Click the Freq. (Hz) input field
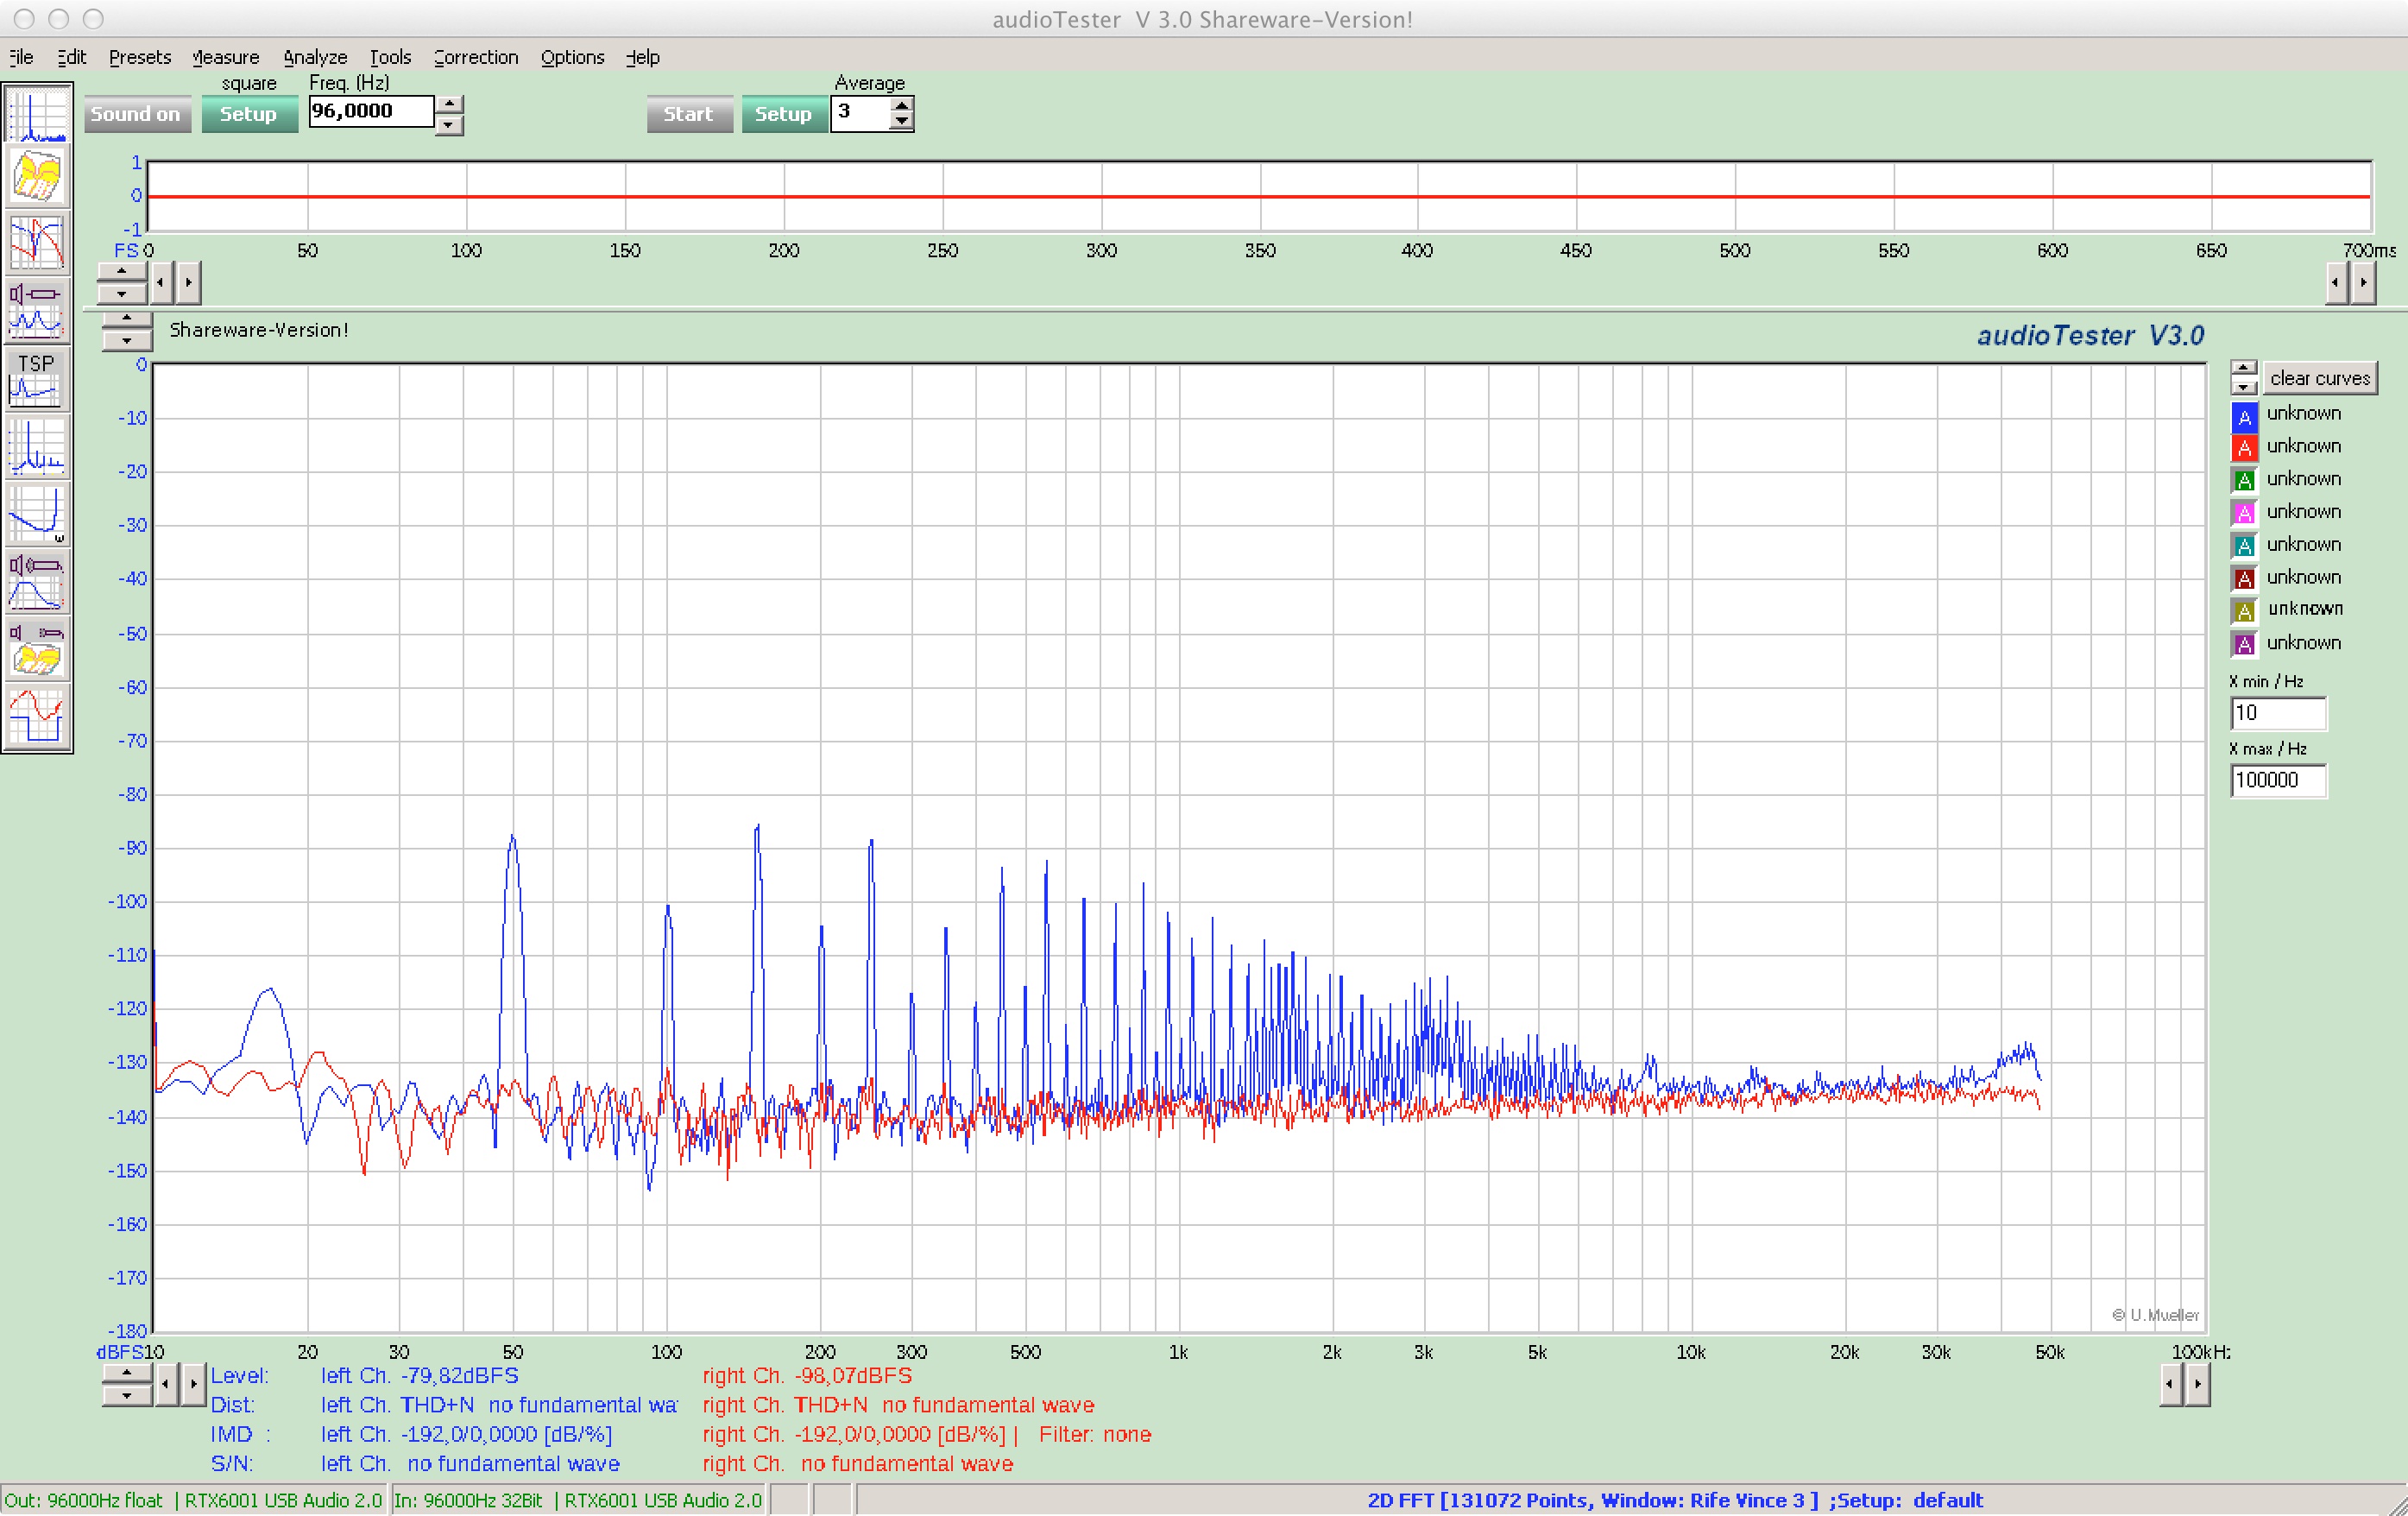The image size is (2408, 1516). click(x=371, y=111)
